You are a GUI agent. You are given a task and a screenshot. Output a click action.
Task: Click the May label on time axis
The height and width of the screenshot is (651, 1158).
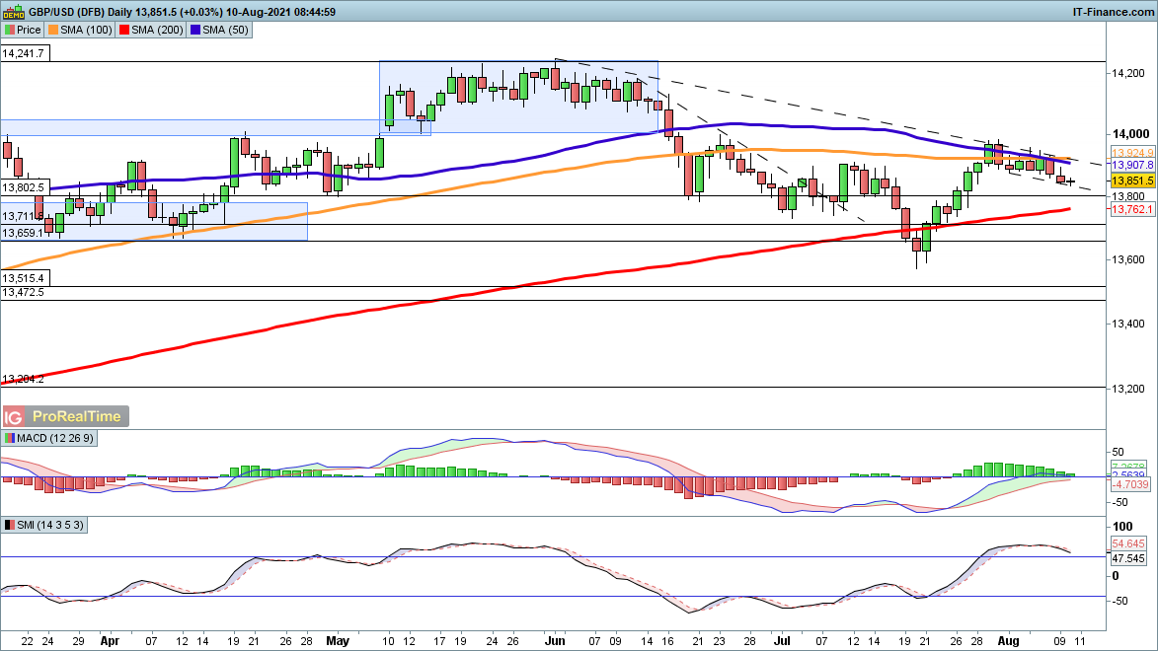click(338, 641)
